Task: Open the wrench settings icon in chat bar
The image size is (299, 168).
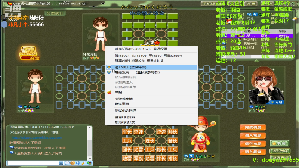Action: coord(84,163)
